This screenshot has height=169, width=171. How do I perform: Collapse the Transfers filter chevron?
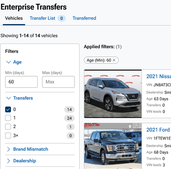pyautogui.click(x=8, y=98)
